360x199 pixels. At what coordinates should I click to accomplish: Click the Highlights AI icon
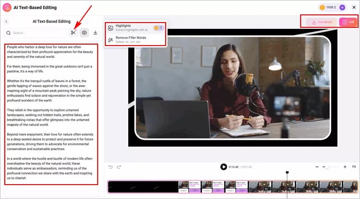point(111,28)
